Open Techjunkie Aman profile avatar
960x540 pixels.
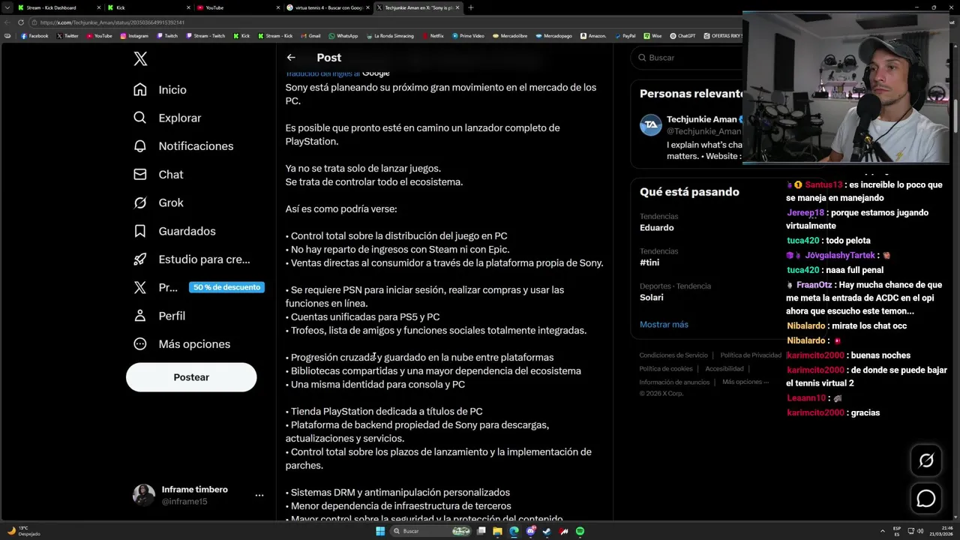(650, 124)
